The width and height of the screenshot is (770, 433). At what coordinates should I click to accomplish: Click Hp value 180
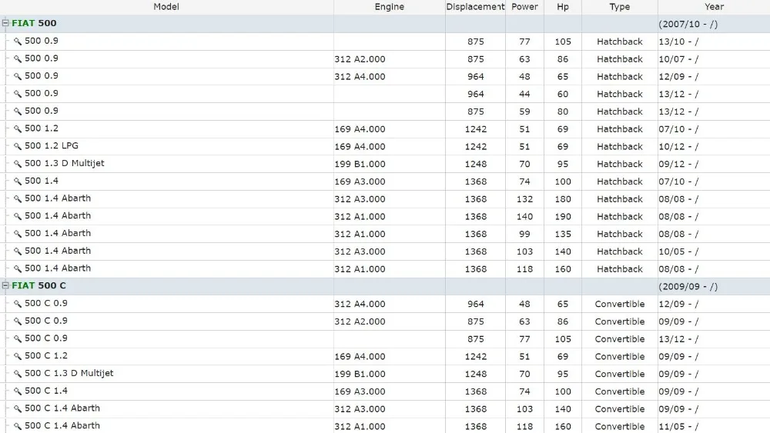coord(563,198)
